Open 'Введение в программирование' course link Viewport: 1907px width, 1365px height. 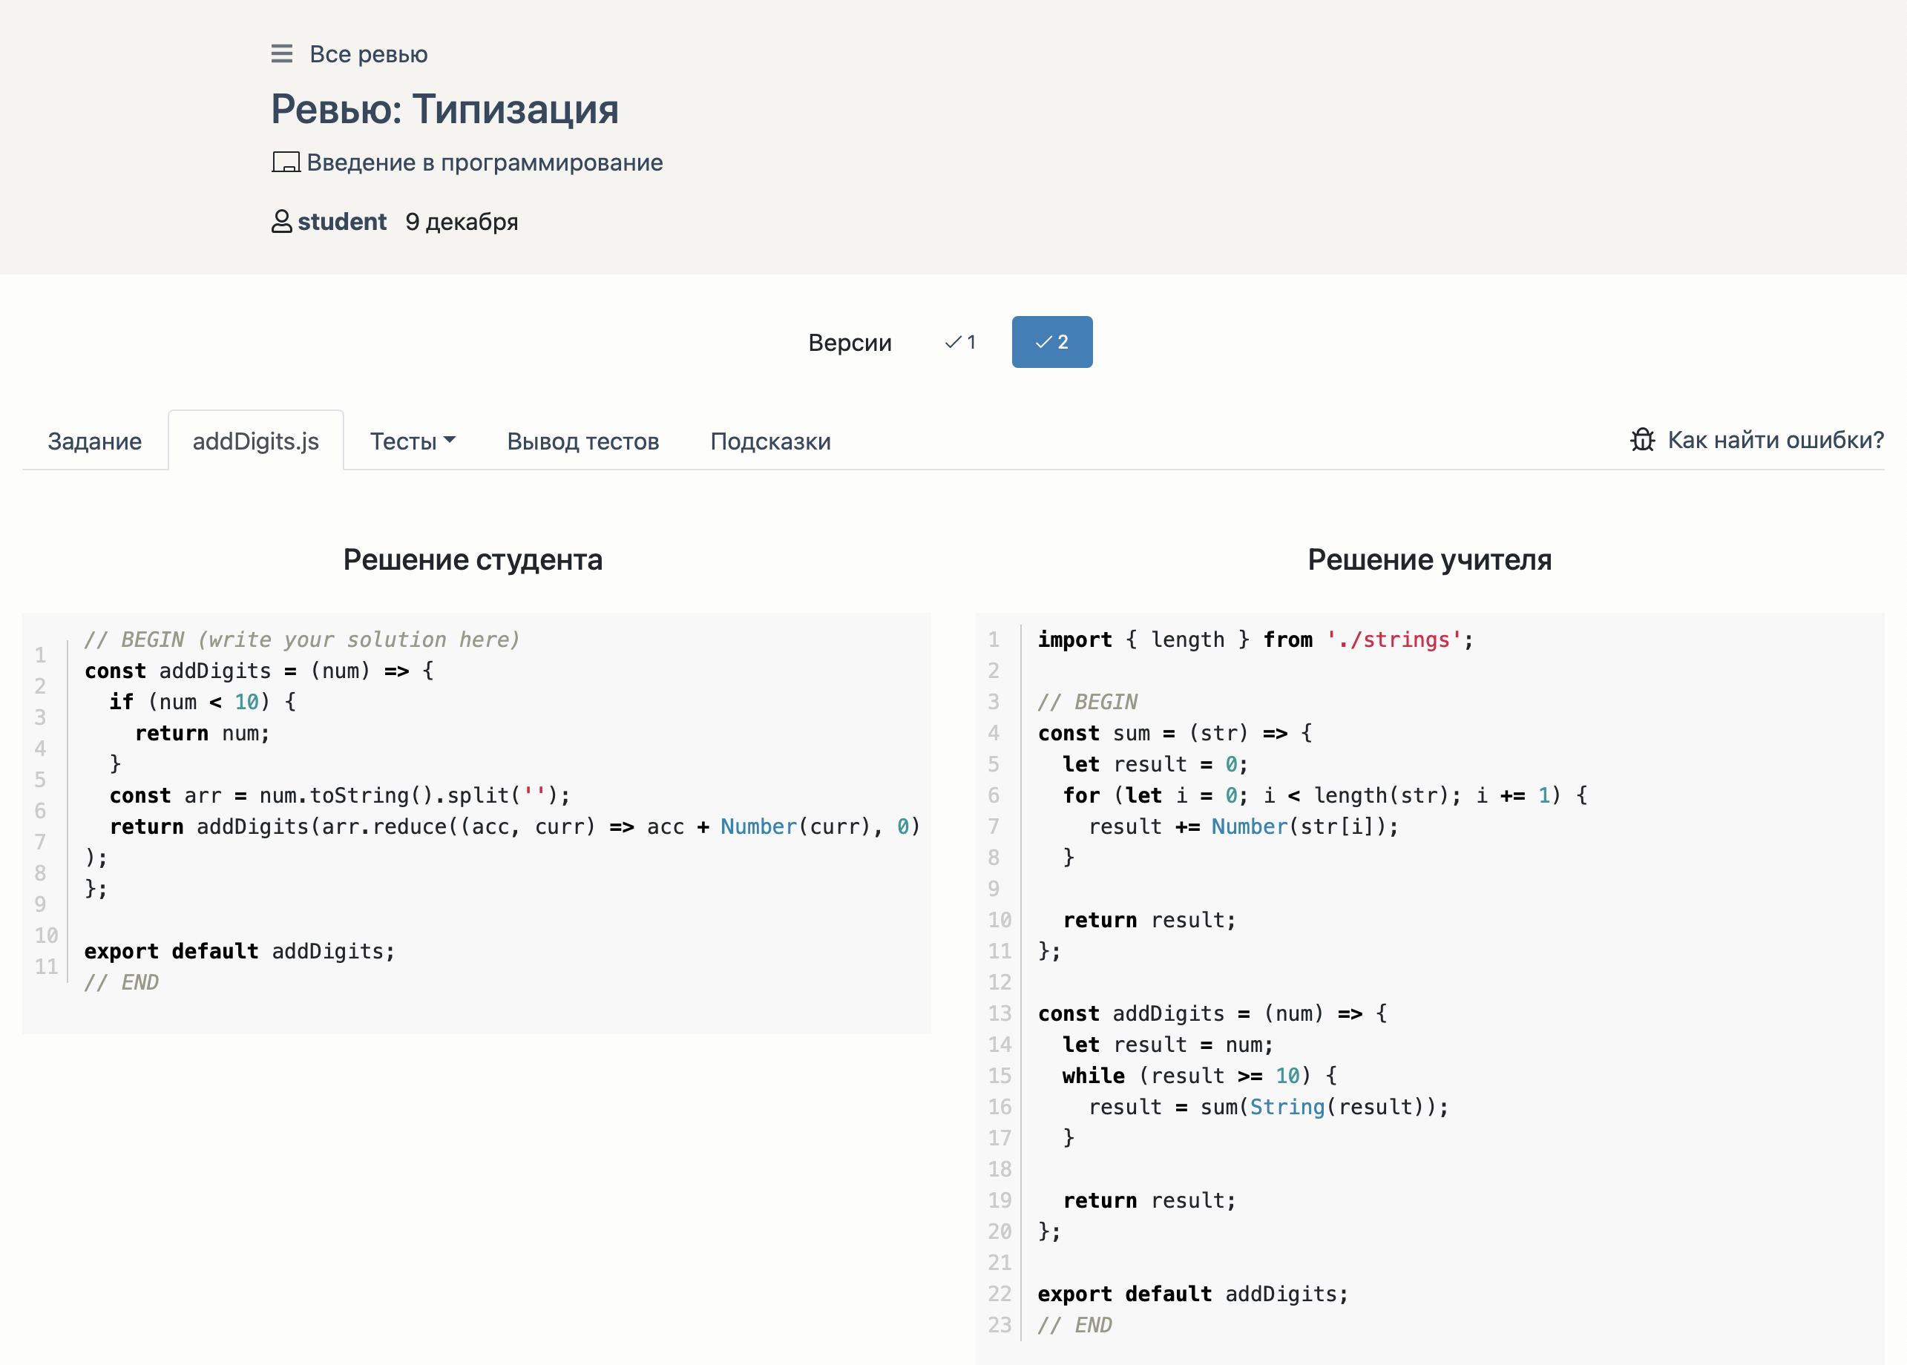pos(484,162)
